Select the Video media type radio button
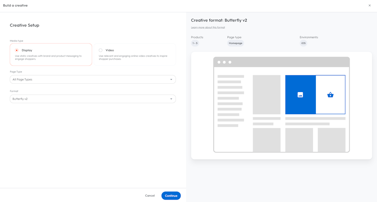The height and width of the screenshot is (202, 377). point(101,50)
